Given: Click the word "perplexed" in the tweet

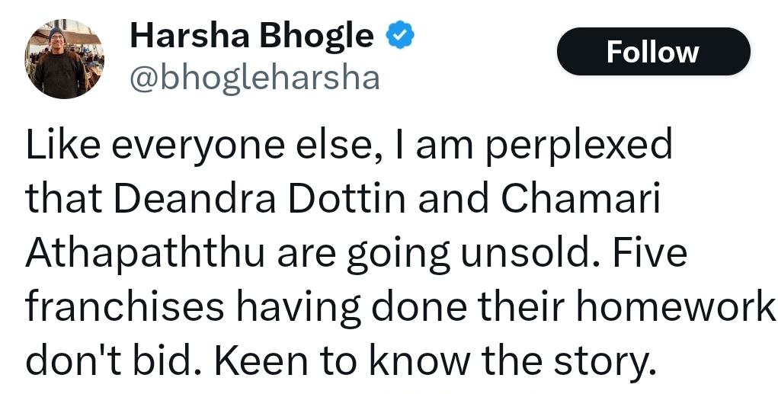Looking at the screenshot, I should click(x=579, y=146).
